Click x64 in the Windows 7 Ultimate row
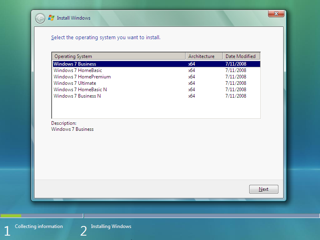Screen dimensions: 320x240 [x=192, y=83]
